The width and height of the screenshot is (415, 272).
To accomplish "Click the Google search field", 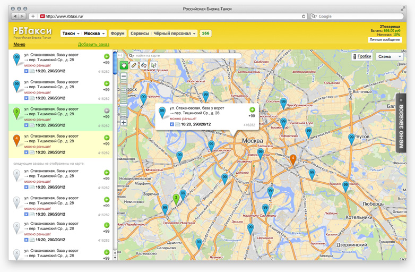I will 357,16.
